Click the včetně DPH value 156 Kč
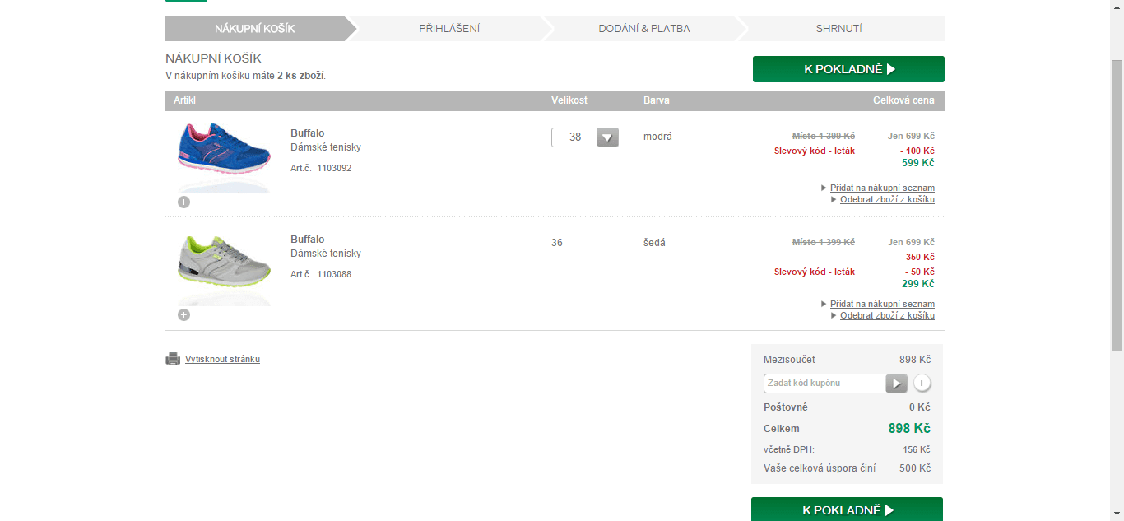Image resolution: width=1124 pixels, height=521 pixels. (x=917, y=449)
